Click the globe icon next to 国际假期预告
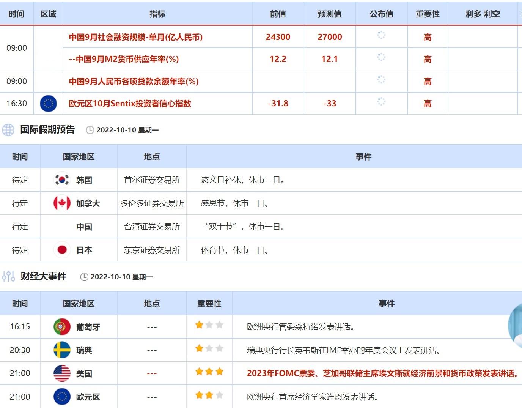522x408 pixels. coord(8,130)
